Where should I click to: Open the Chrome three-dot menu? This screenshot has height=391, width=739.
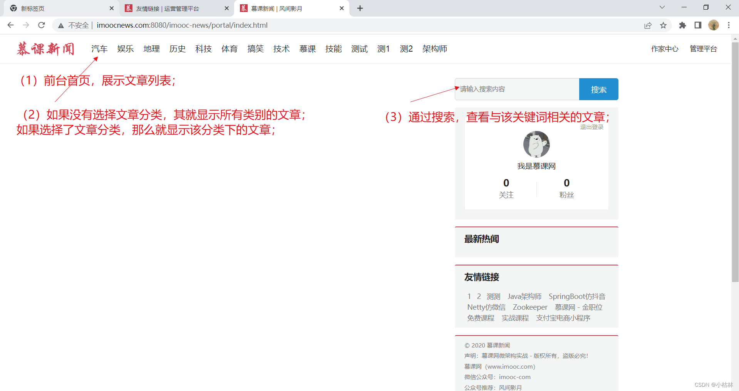click(x=729, y=25)
